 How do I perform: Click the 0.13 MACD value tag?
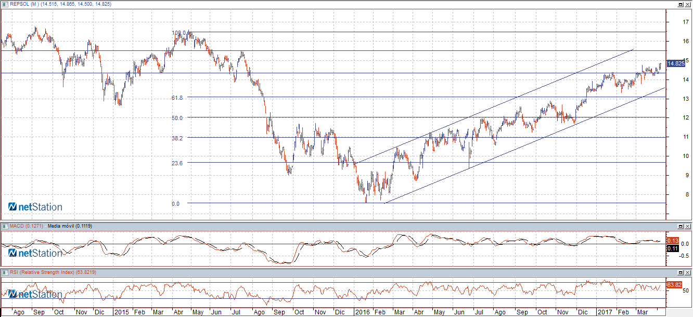(672, 241)
